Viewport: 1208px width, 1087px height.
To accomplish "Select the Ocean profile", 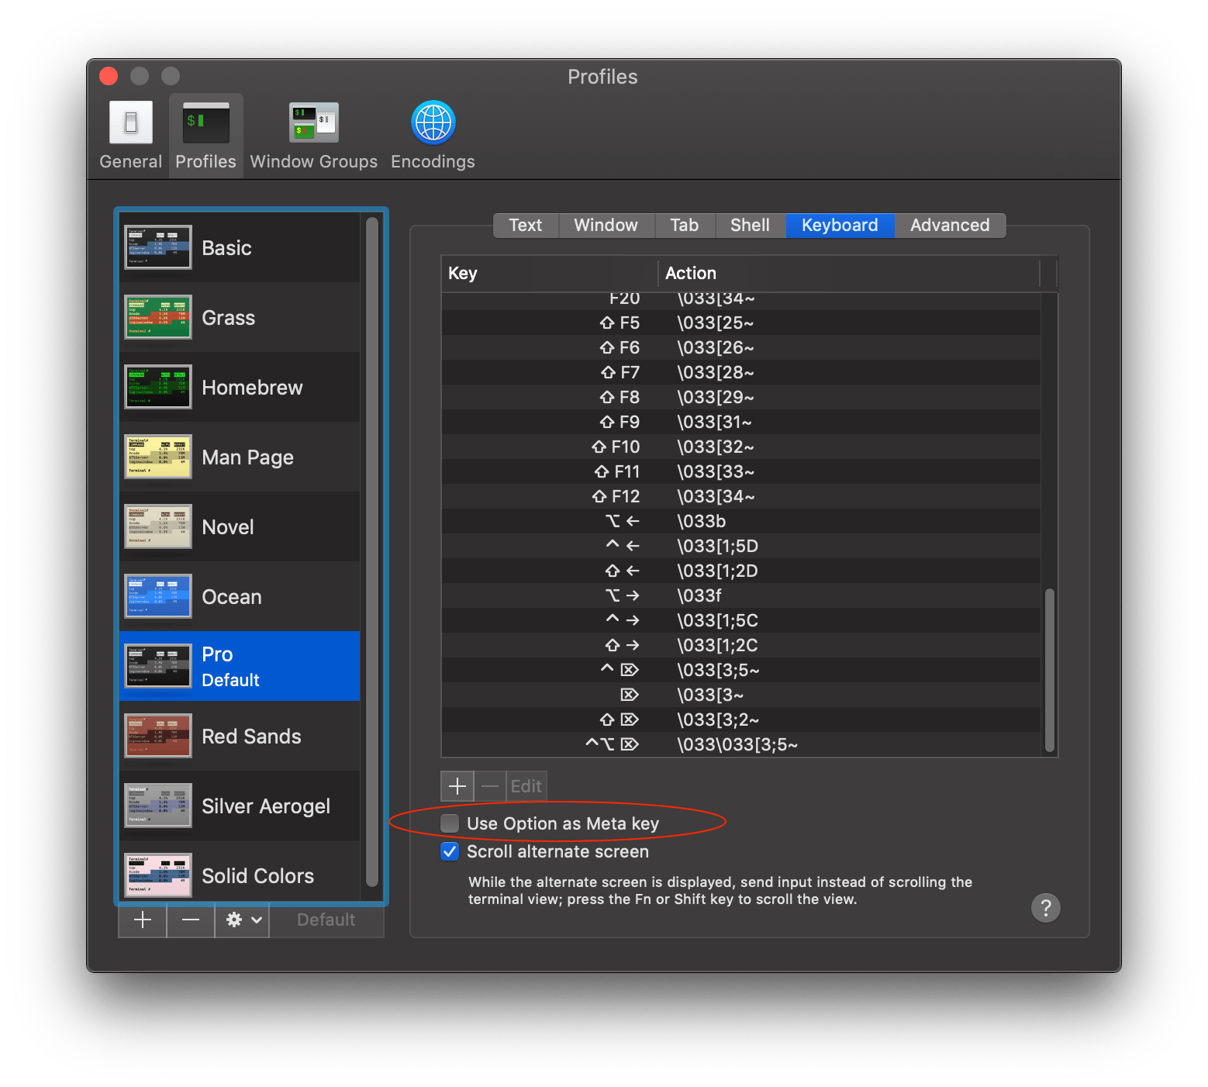I will coord(231,596).
